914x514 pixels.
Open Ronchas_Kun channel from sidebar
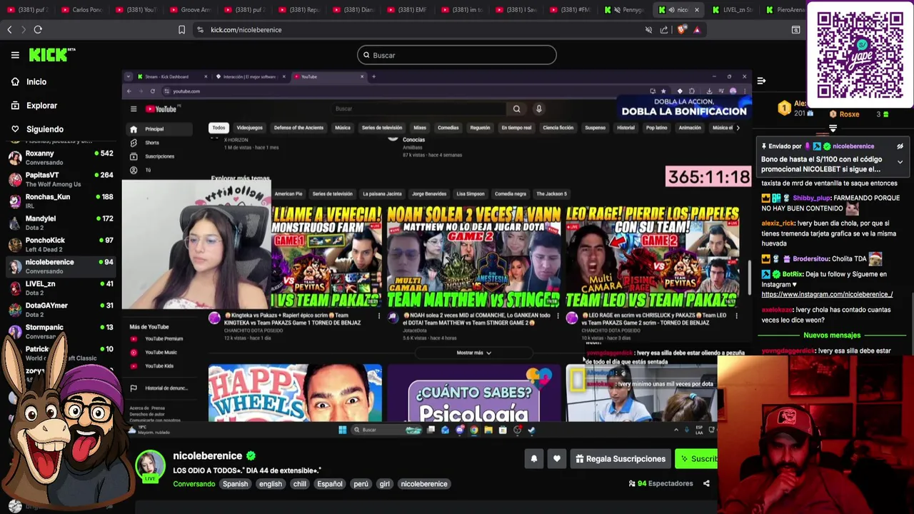pyautogui.click(x=61, y=201)
